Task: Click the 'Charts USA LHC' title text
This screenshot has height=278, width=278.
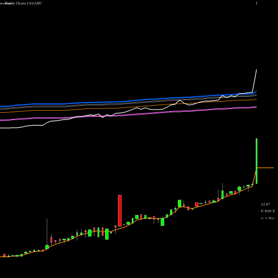Action: pos(29,3)
